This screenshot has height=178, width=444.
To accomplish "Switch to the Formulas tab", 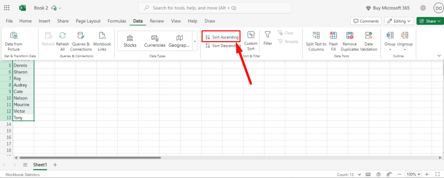I will 117,21.
